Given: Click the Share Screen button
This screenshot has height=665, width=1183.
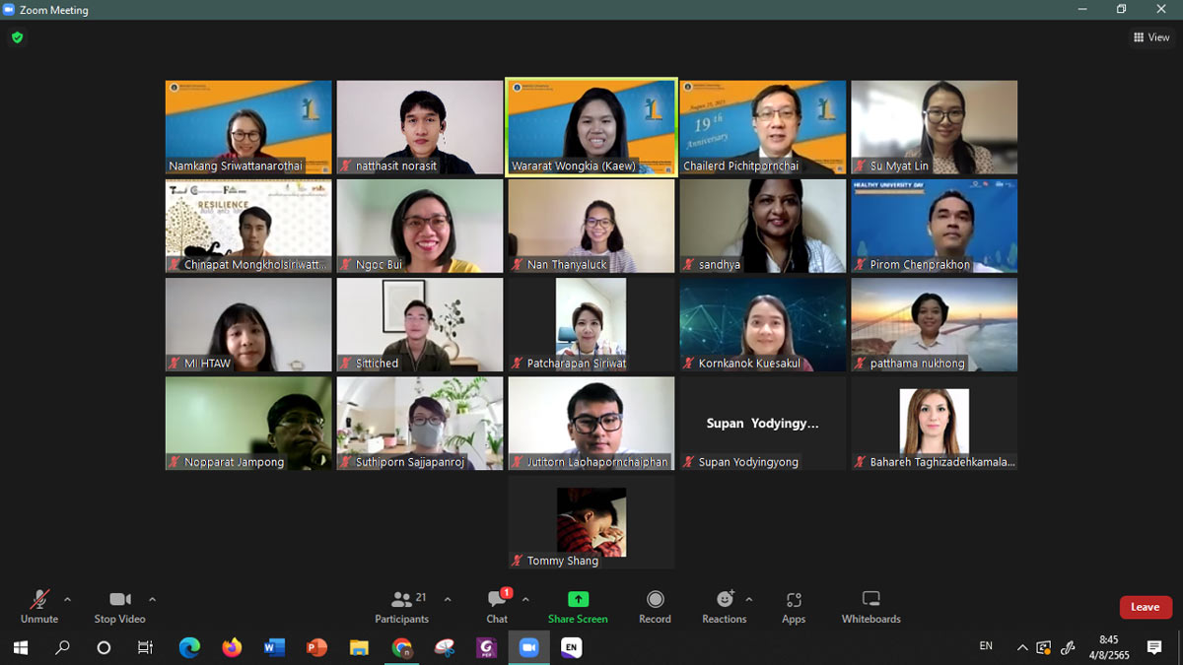Looking at the screenshot, I should coord(578,606).
